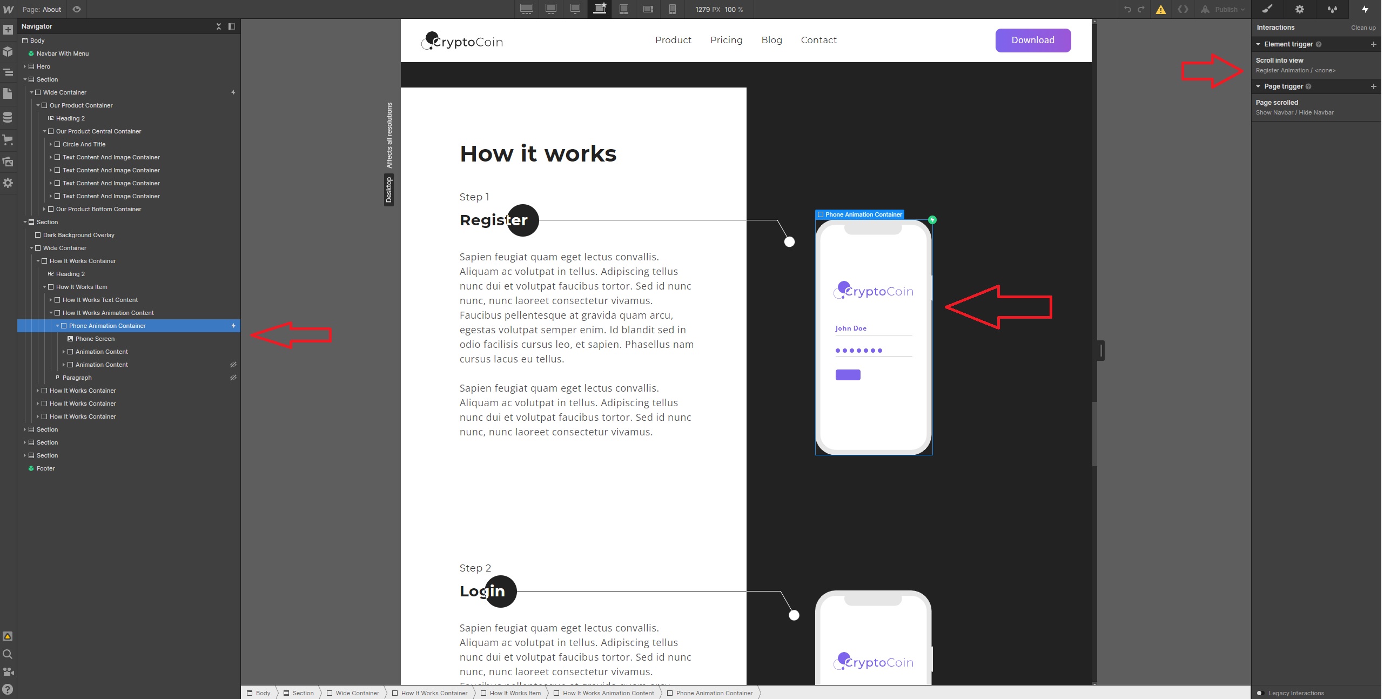The image size is (1384, 699).
Task: Open the Assets panel
Action: (8, 161)
